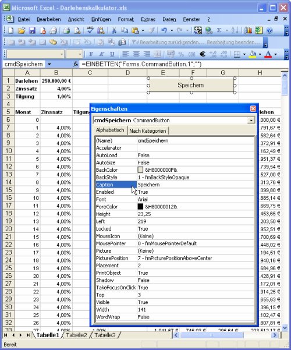Select cell B1 with 250.000,00 €
The image size is (291, 350).
point(56,81)
